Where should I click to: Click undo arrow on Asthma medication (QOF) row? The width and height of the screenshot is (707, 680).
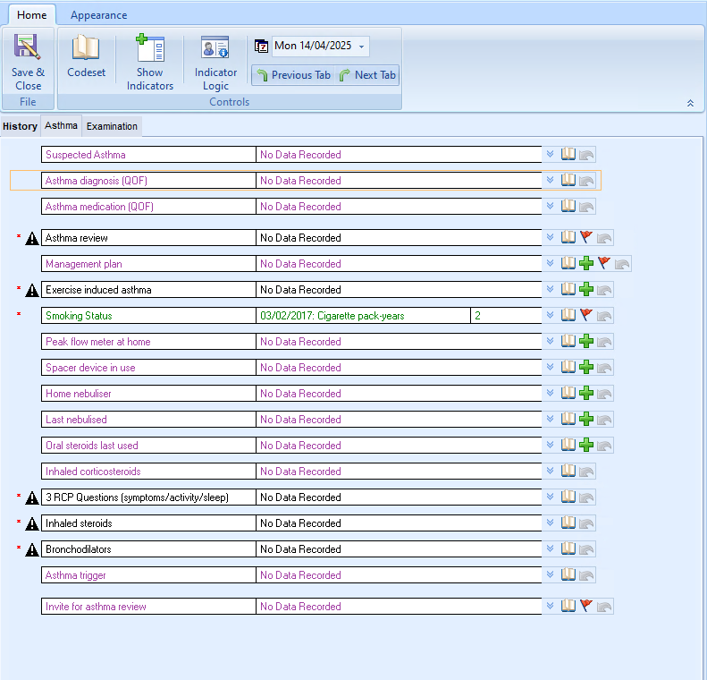586,207
